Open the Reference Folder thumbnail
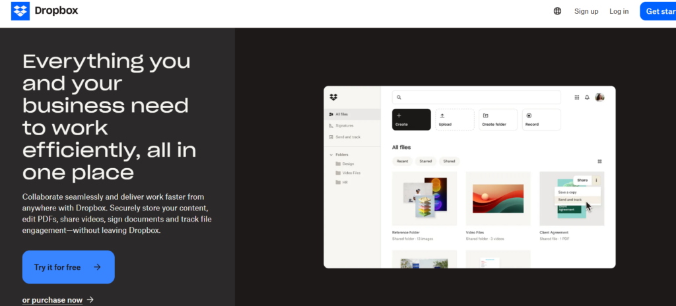This screenshot has height=306, width=676. (424, 199)
